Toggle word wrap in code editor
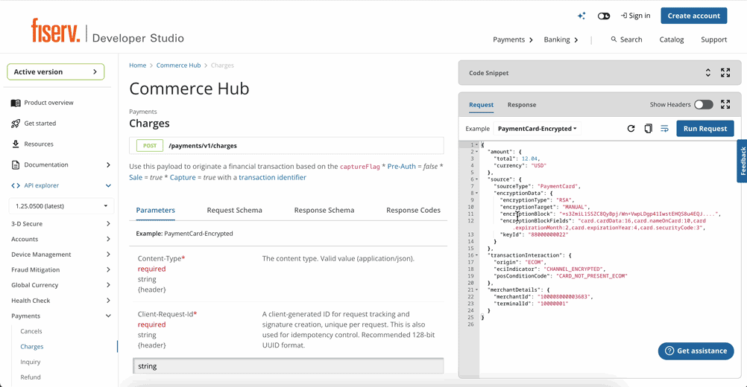Image resolution: width=747 pixels, height=387 pixels. pyautogui.click(x=664, y=129)
